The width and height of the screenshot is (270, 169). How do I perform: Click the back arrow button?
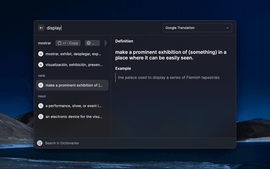[x=41, y=28]
